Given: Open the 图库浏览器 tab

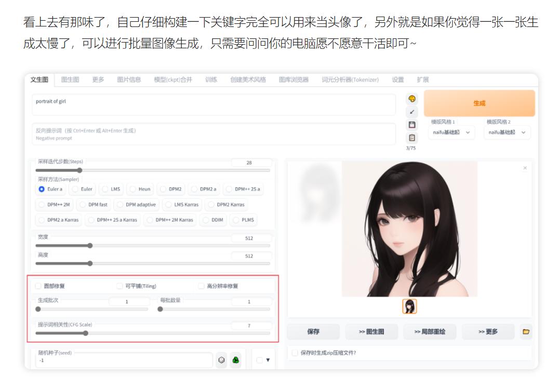Looking at the screenshot, I should pyautogui.click(x=294, y=79).
